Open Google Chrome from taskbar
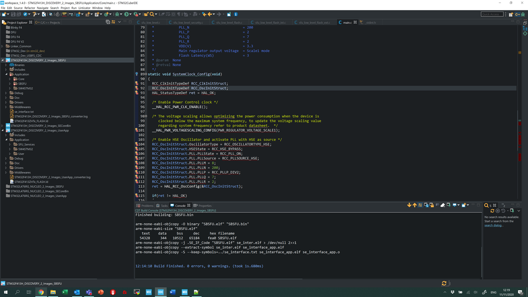The image size is (528, 297). (x=41, y=292)
